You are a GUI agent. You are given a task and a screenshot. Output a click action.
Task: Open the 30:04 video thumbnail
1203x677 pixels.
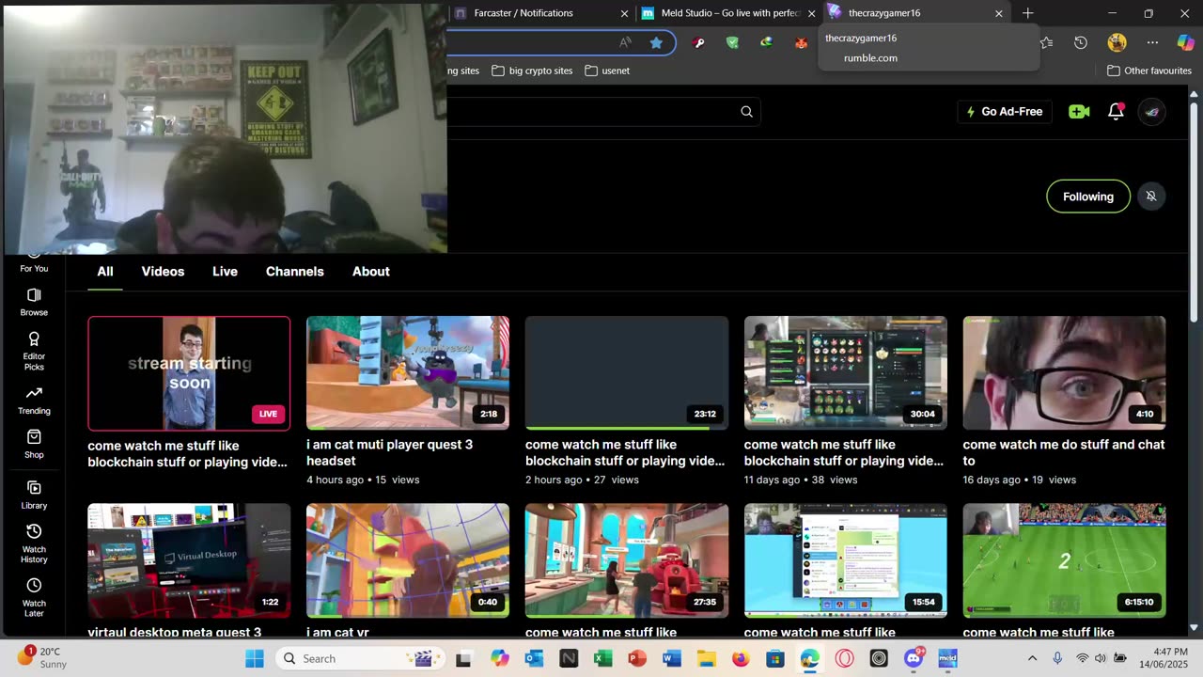(846, 373)
